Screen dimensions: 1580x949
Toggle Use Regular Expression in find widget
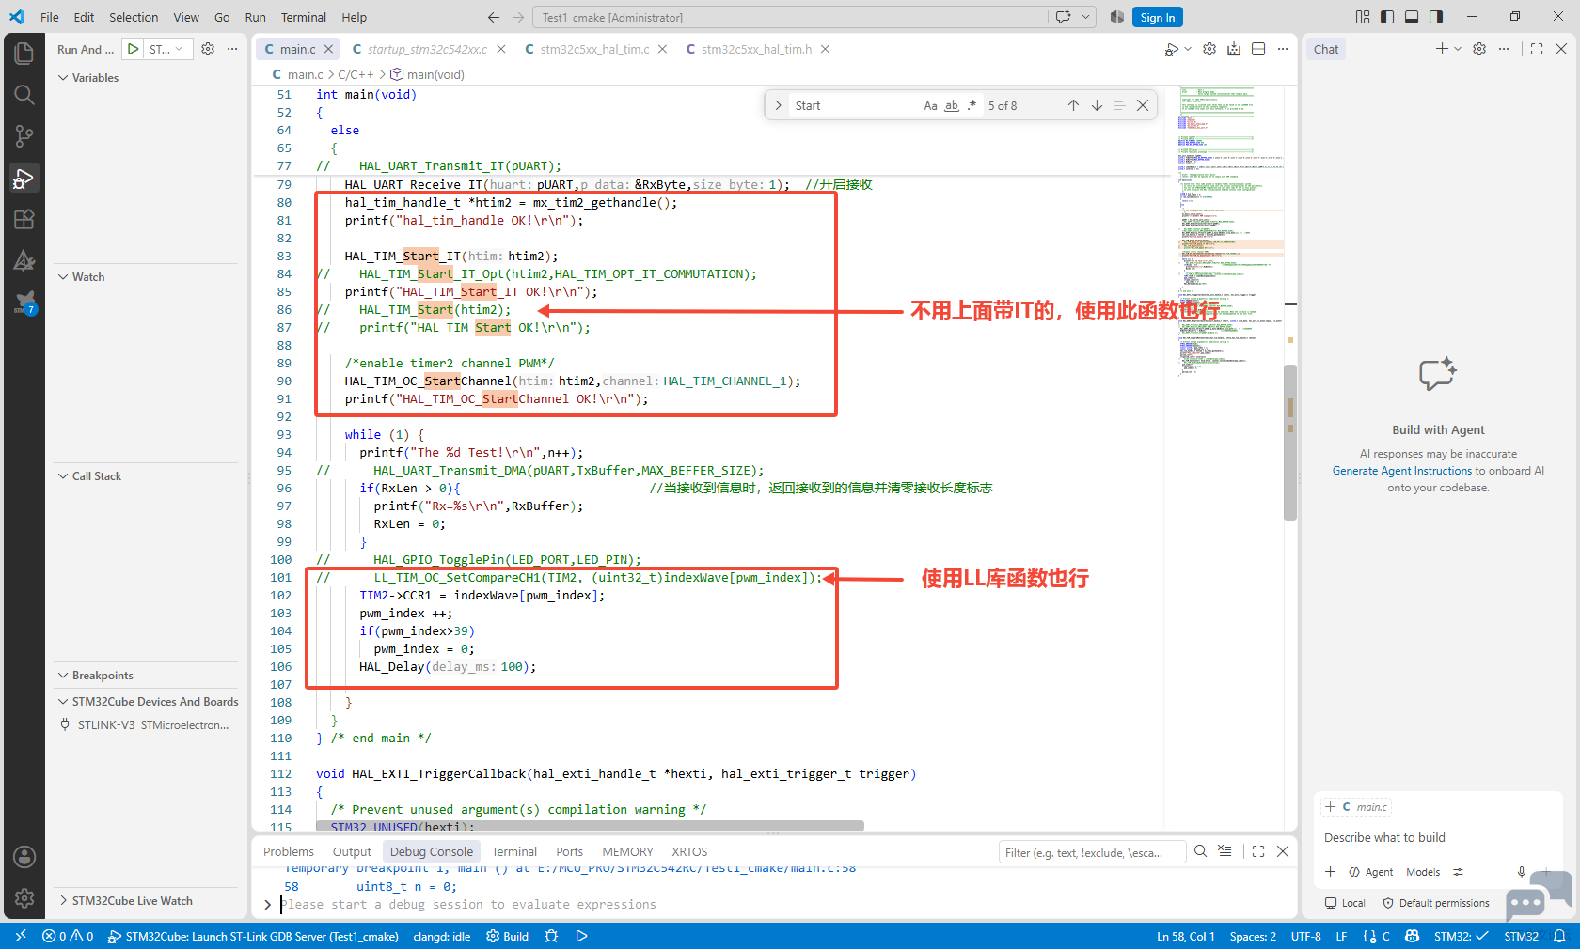coord(972,105)
